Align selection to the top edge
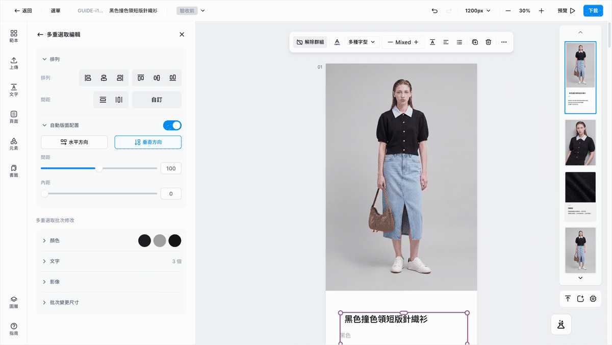This screenshot has width=612, height=345. pyautogui.click(x=141, y=78)
